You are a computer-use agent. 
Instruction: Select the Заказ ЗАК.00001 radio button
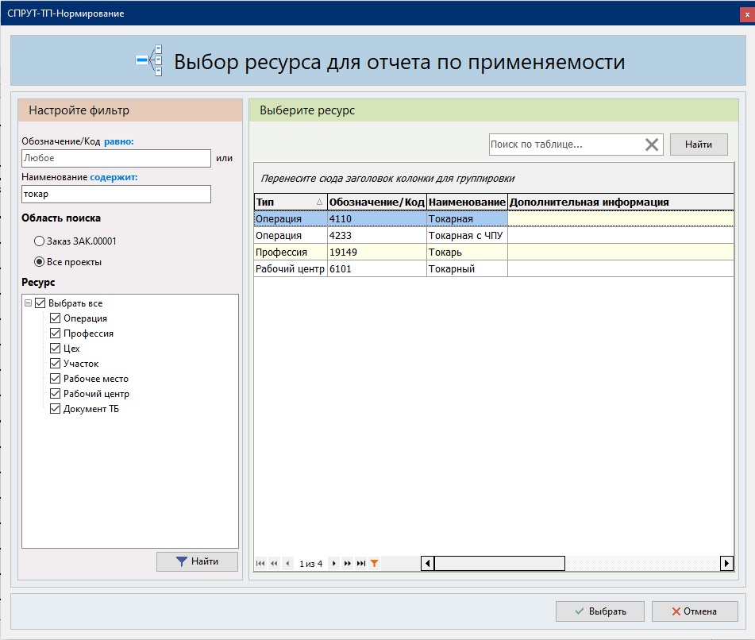pyautogui.click(x=40, y=241)
